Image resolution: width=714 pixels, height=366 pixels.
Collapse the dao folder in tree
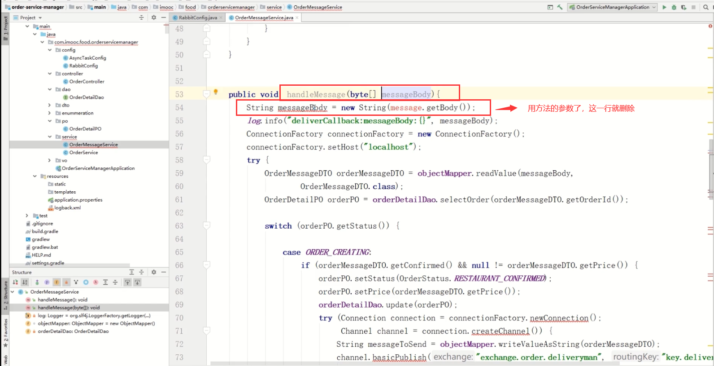point(50,89)
